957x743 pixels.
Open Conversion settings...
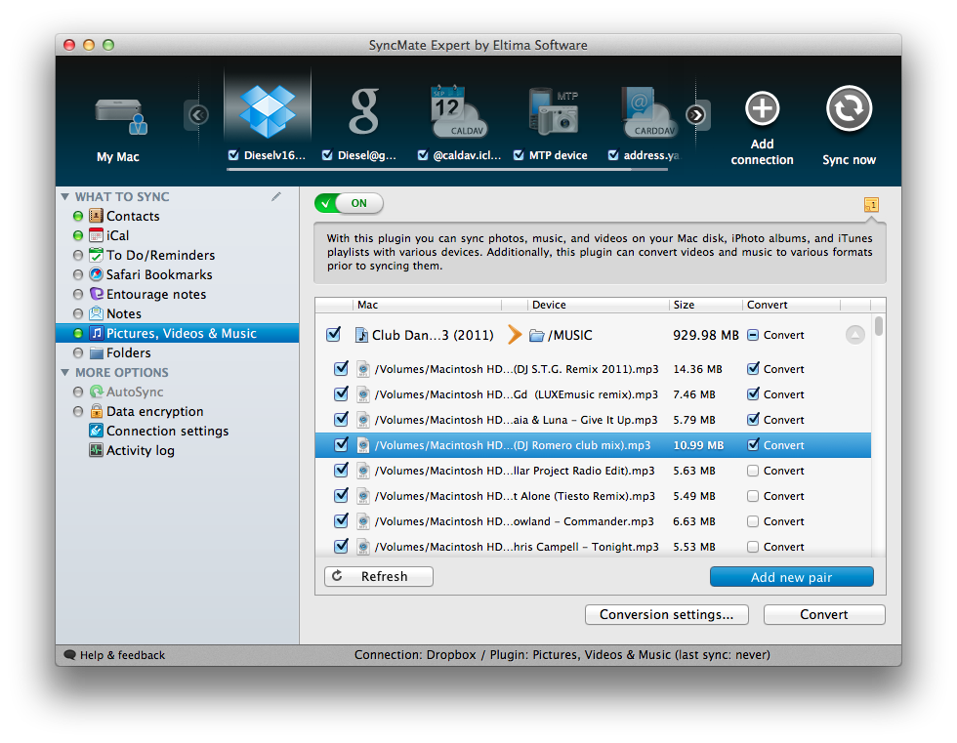[666, 614]
